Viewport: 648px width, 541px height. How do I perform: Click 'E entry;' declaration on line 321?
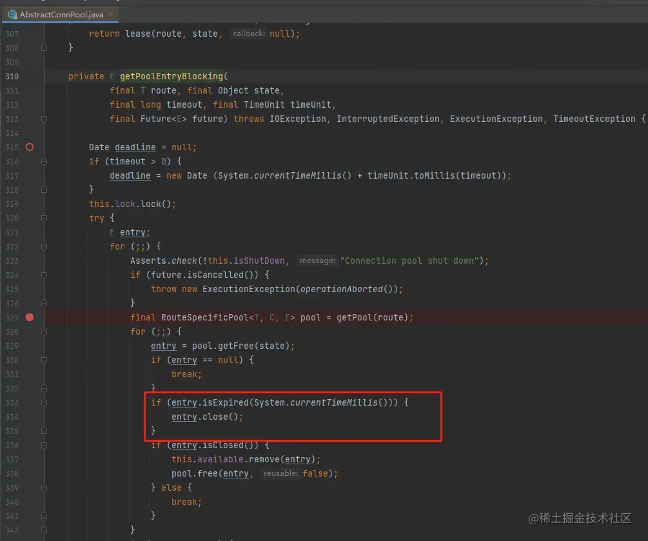point(130,232)
